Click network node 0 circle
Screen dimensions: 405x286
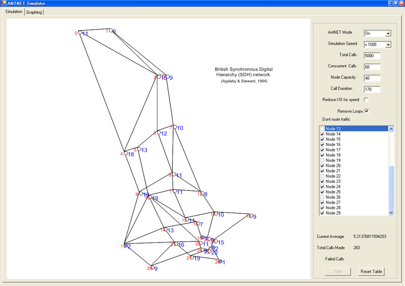tap(80, 32)
